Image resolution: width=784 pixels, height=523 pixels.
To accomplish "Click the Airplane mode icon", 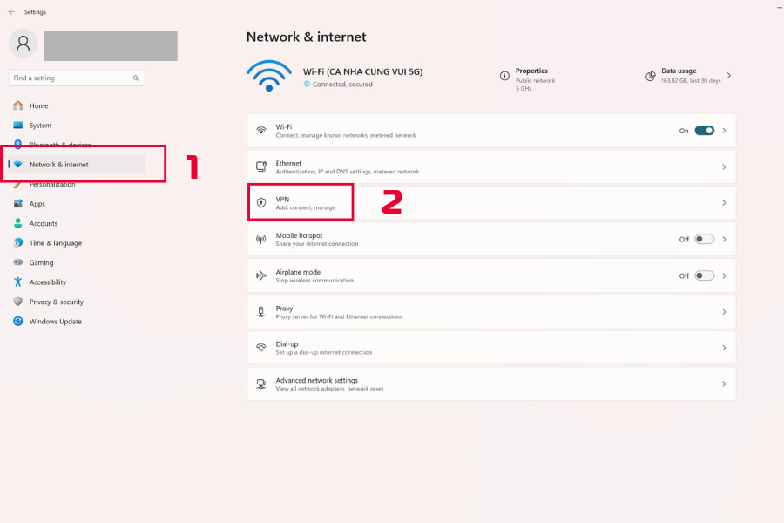I will tap(260, 275).
